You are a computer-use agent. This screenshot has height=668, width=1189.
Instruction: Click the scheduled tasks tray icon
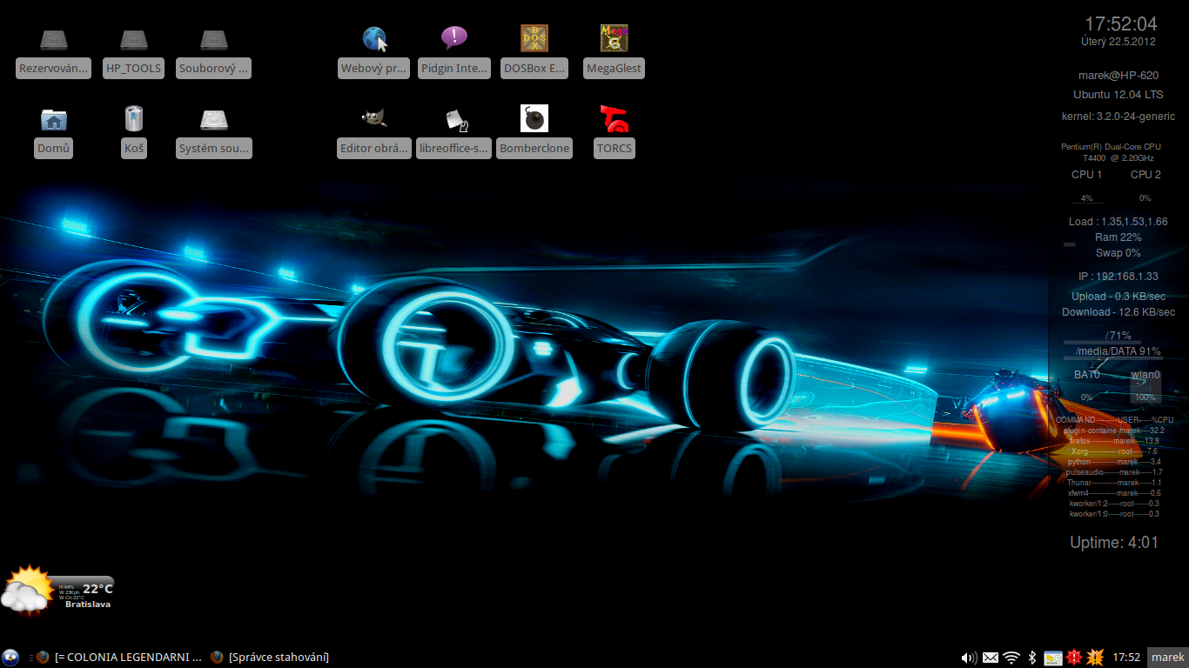point(1053,658)
